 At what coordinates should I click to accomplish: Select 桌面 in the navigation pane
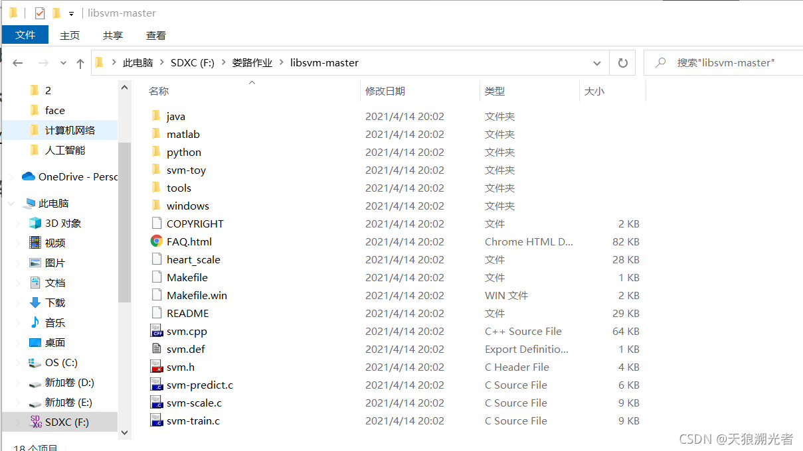tap(55, 342)
